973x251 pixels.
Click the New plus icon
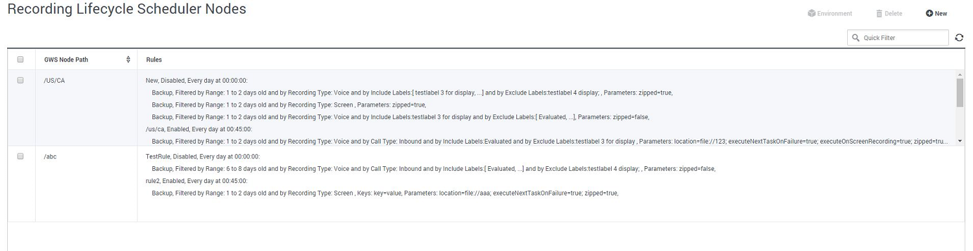pyautogui.click(x=930, y=14)
